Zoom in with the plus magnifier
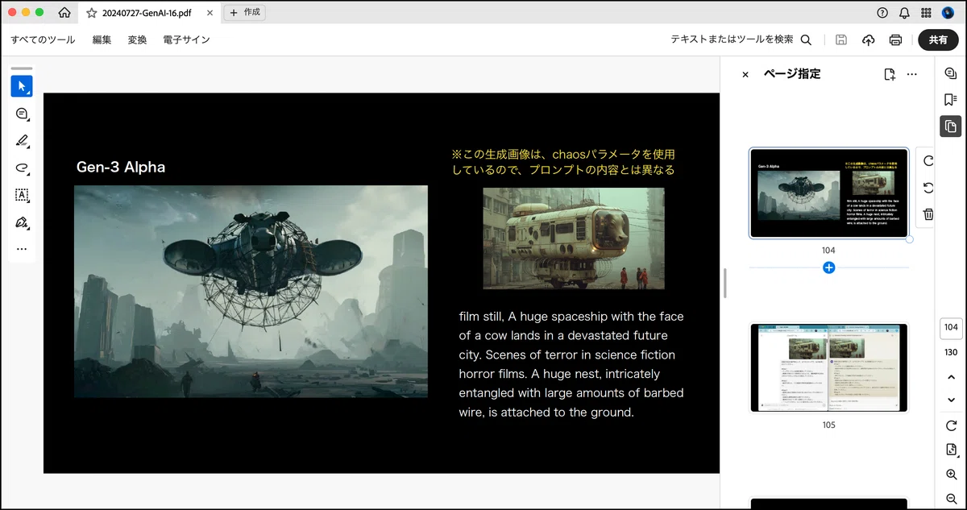Image resolution: width=967 pixels, height=510 pixels. [x=951, y=475]
